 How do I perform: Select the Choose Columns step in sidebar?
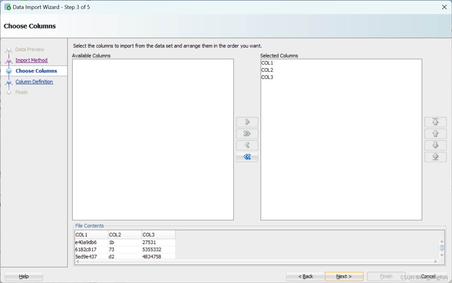(x=36, y=71)
